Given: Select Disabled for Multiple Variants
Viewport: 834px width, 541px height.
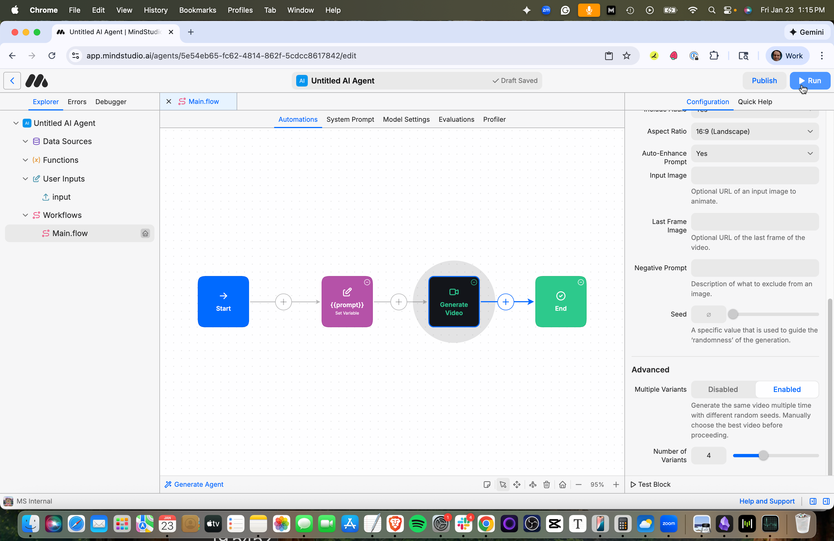Looking at the screenshot, I should (x=723, y=389).
